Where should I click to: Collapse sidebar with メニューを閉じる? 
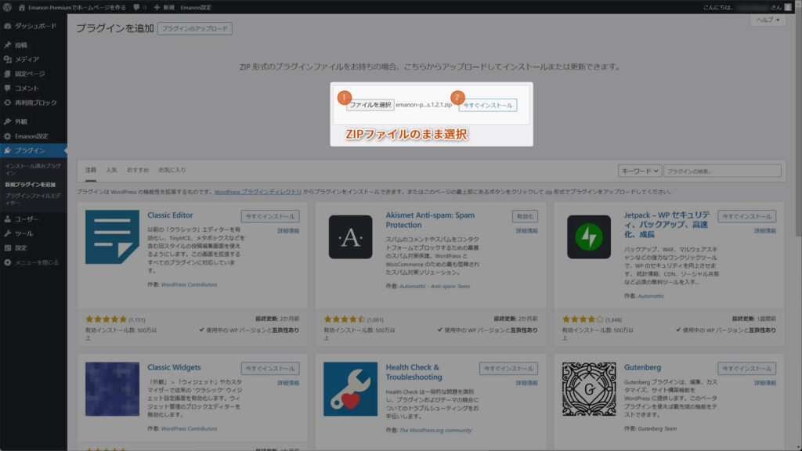point(36,262)
